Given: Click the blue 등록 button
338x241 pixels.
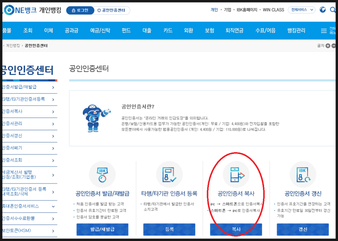Looking at the screenshot, I should click(x=169, y=229).
